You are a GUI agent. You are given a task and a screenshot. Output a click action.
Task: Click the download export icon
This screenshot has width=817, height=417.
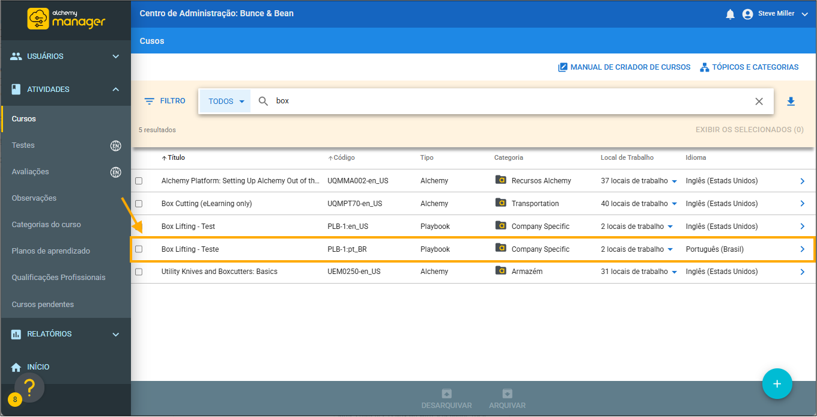coord(791,102)
